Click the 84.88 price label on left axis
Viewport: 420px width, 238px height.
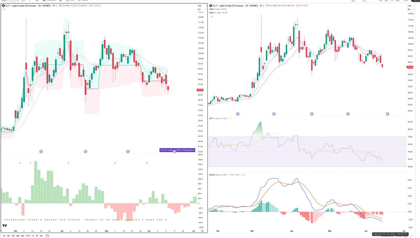point(200,90)
